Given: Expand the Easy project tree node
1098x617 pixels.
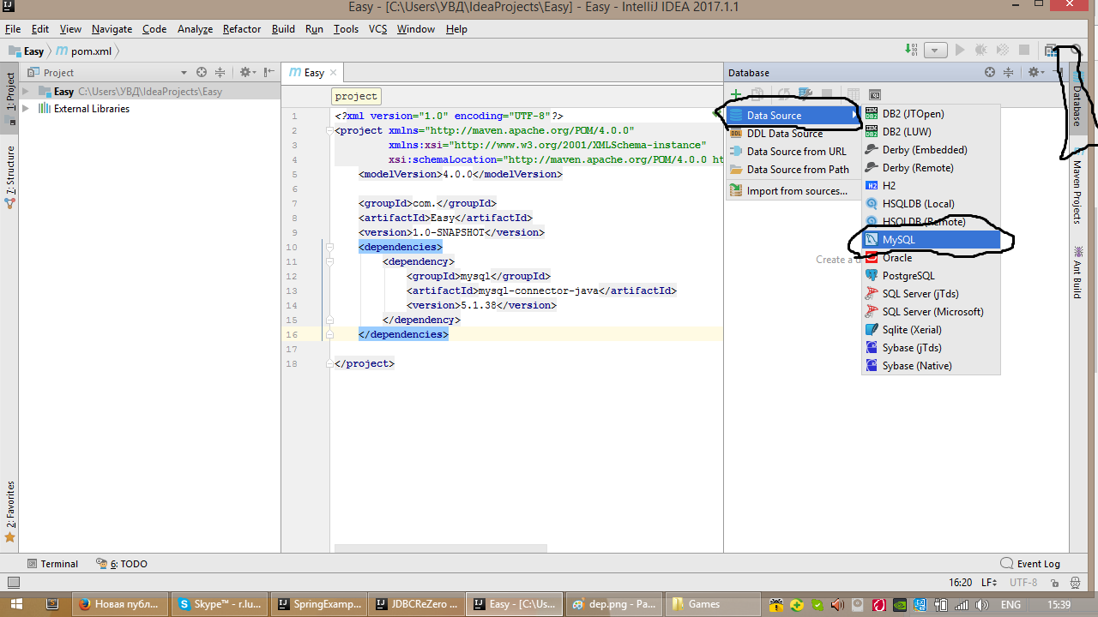Looking at the screenshot, I should (x=26, y=92).
